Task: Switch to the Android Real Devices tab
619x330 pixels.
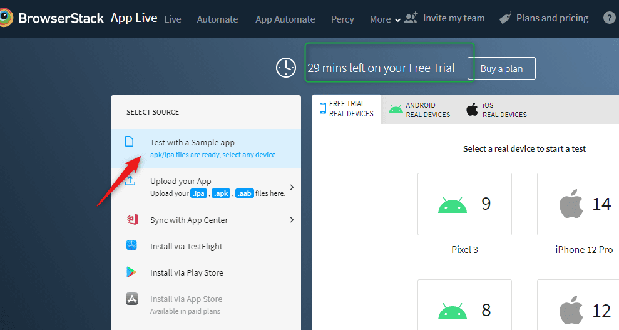Action: 419,110
